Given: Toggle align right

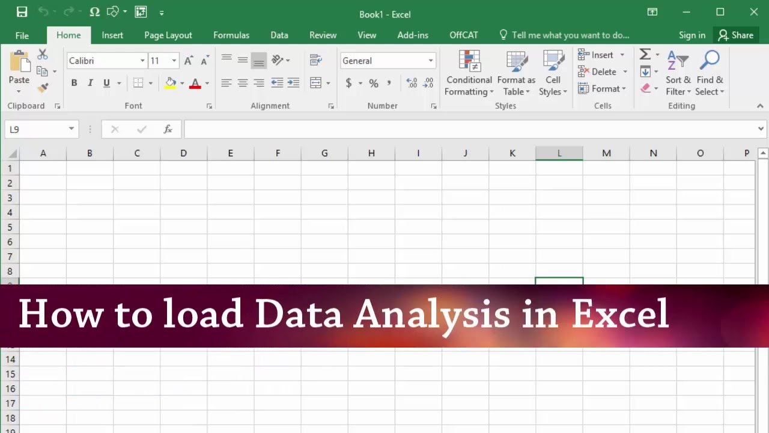Looking at the screenshot, I should (x=259, y=83).
